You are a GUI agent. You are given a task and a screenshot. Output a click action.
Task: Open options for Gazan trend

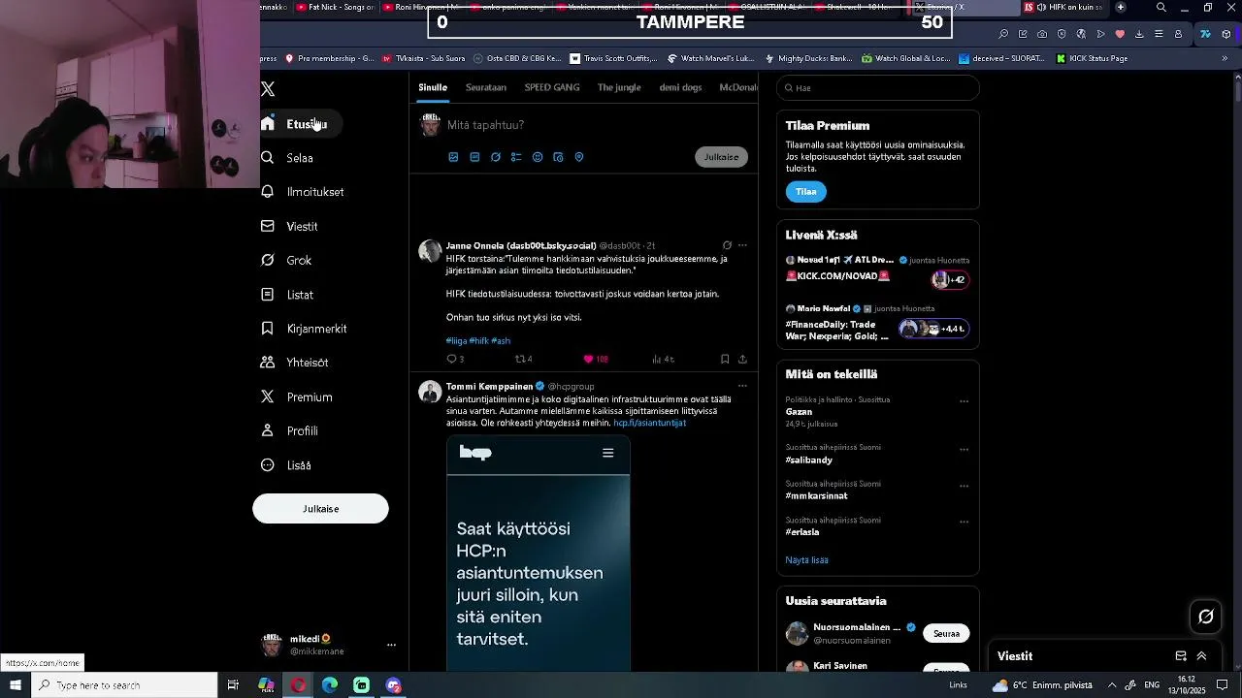[964, 400]
